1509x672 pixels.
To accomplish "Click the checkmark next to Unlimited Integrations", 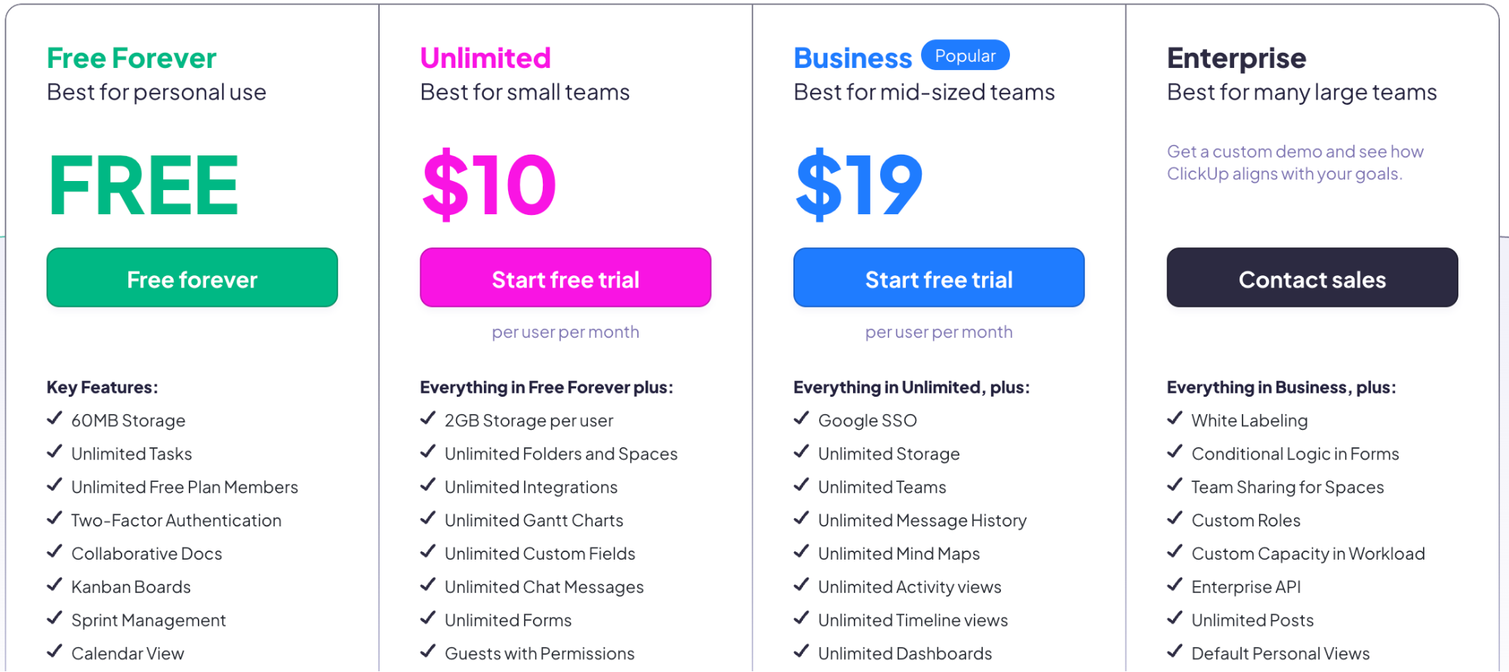I will pos(427,486).
